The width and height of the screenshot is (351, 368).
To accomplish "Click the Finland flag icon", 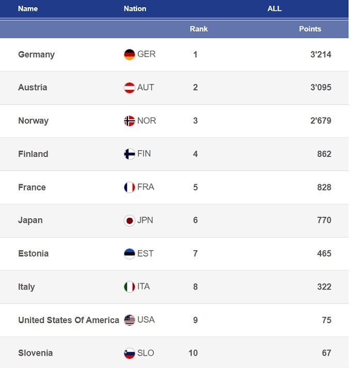I will click(x=130, y=154).
